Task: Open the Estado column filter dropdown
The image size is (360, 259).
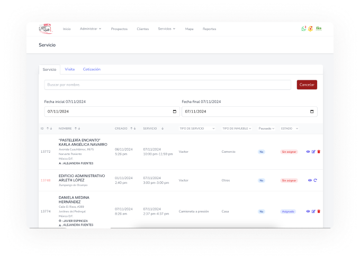Action: [289, 128]
